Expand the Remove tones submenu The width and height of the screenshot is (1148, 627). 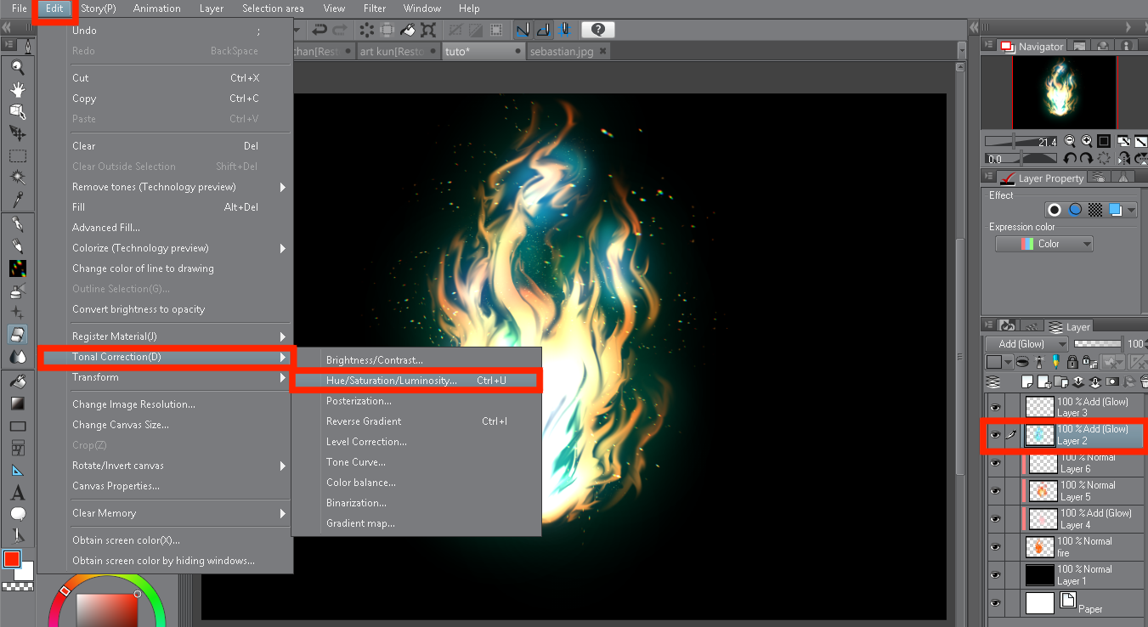point(283,187)
